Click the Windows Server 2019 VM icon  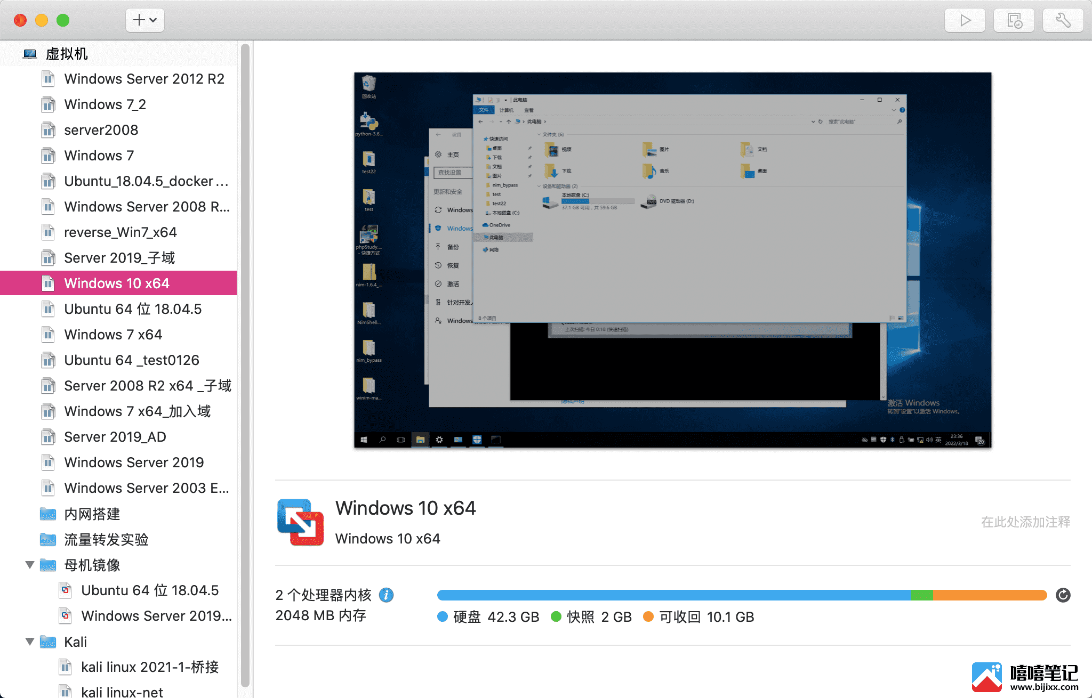[48, 462]
